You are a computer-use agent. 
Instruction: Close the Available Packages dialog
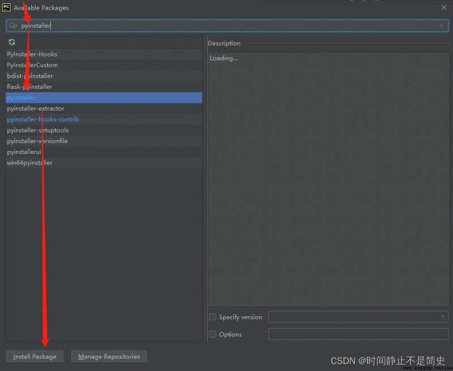pos(444,7)
